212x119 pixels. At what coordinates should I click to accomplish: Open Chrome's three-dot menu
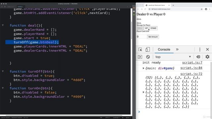pyautogui.click(x=210, y=9)
